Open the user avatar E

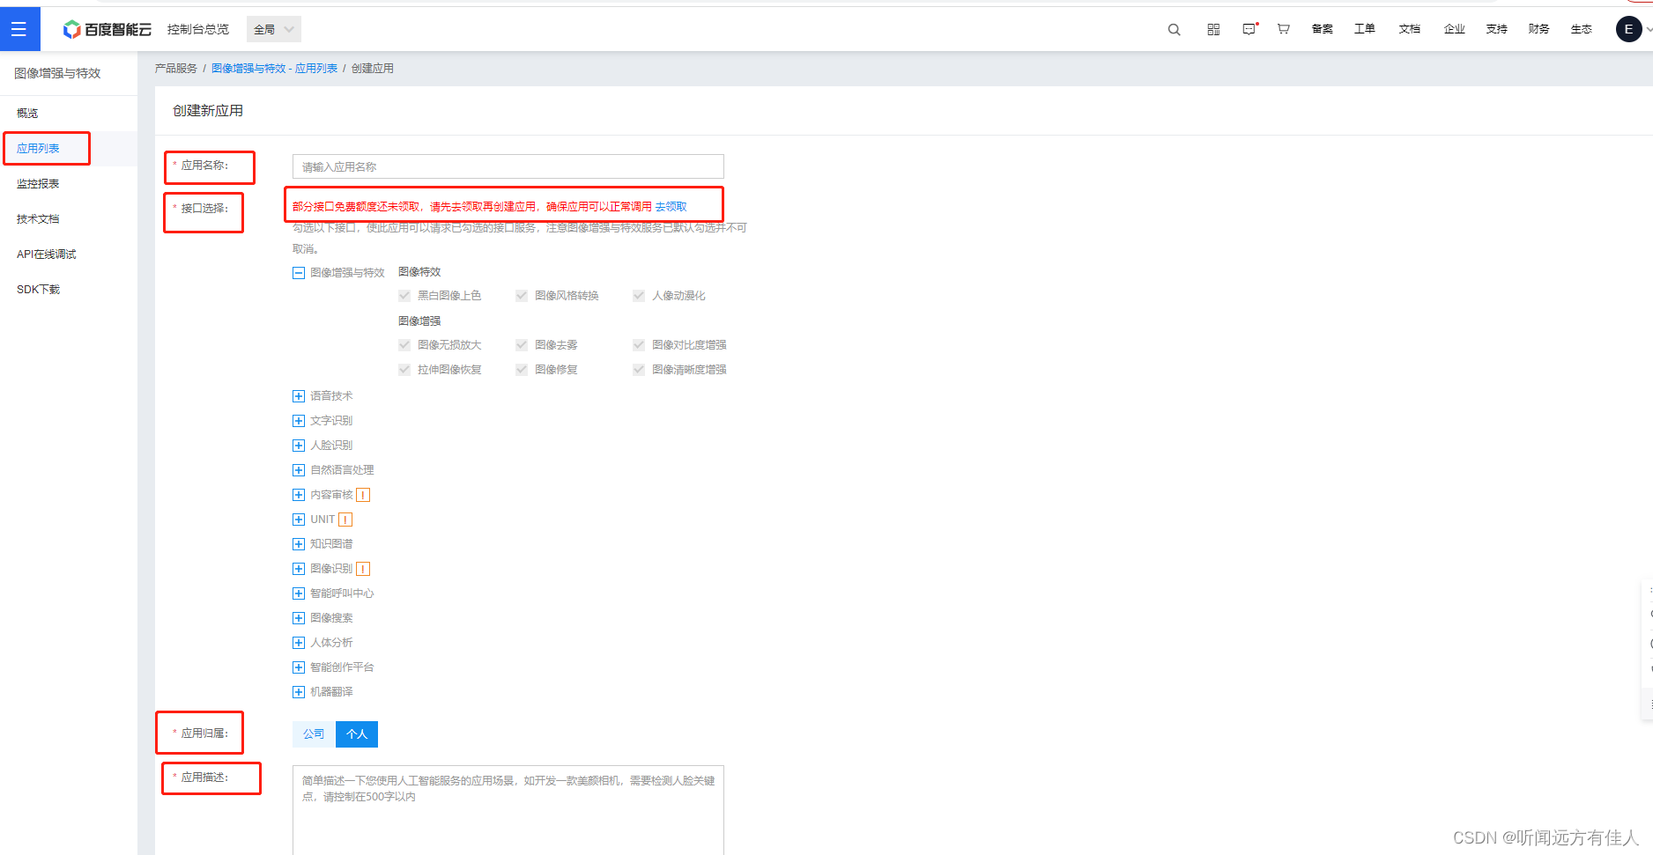(1628, 29)
